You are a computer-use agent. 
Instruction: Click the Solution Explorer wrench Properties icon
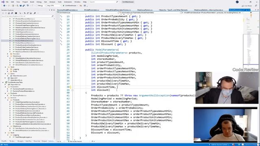[x=35, y=13]
